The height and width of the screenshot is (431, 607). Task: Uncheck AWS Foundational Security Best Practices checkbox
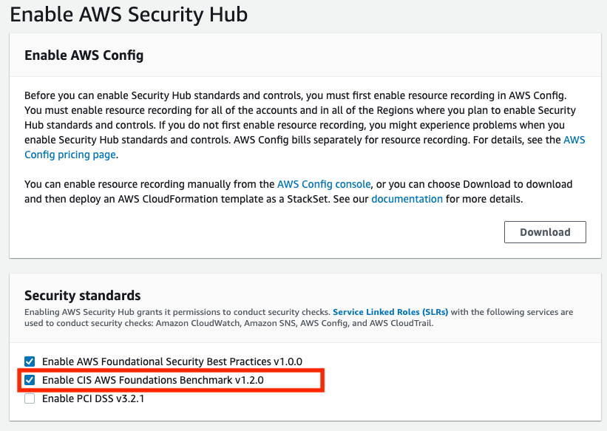click(30, 362)
